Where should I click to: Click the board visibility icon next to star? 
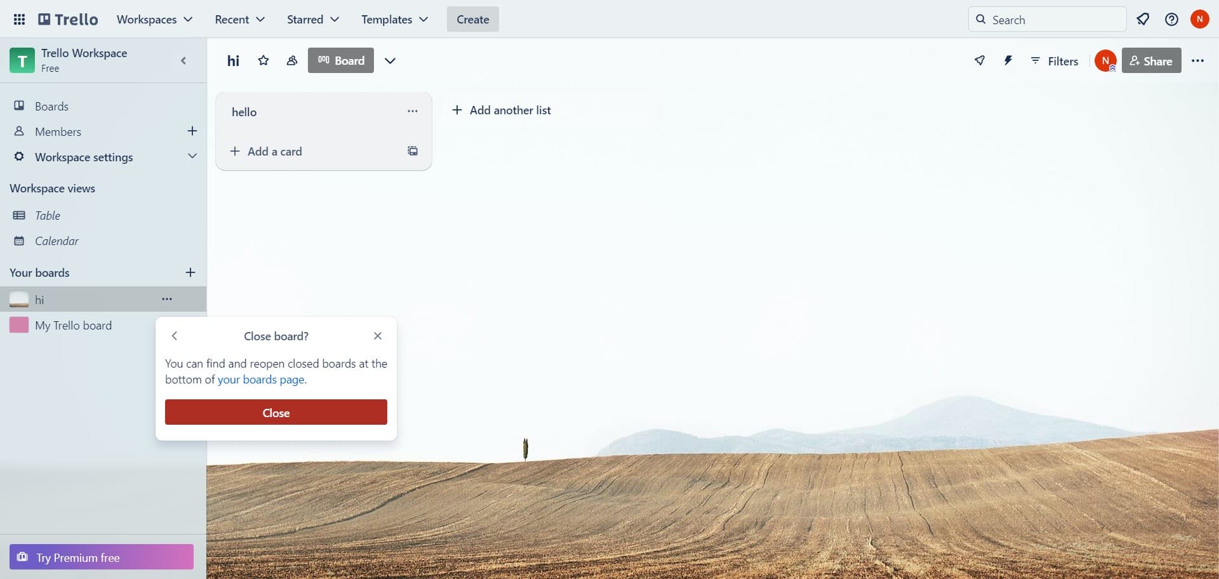292,60
